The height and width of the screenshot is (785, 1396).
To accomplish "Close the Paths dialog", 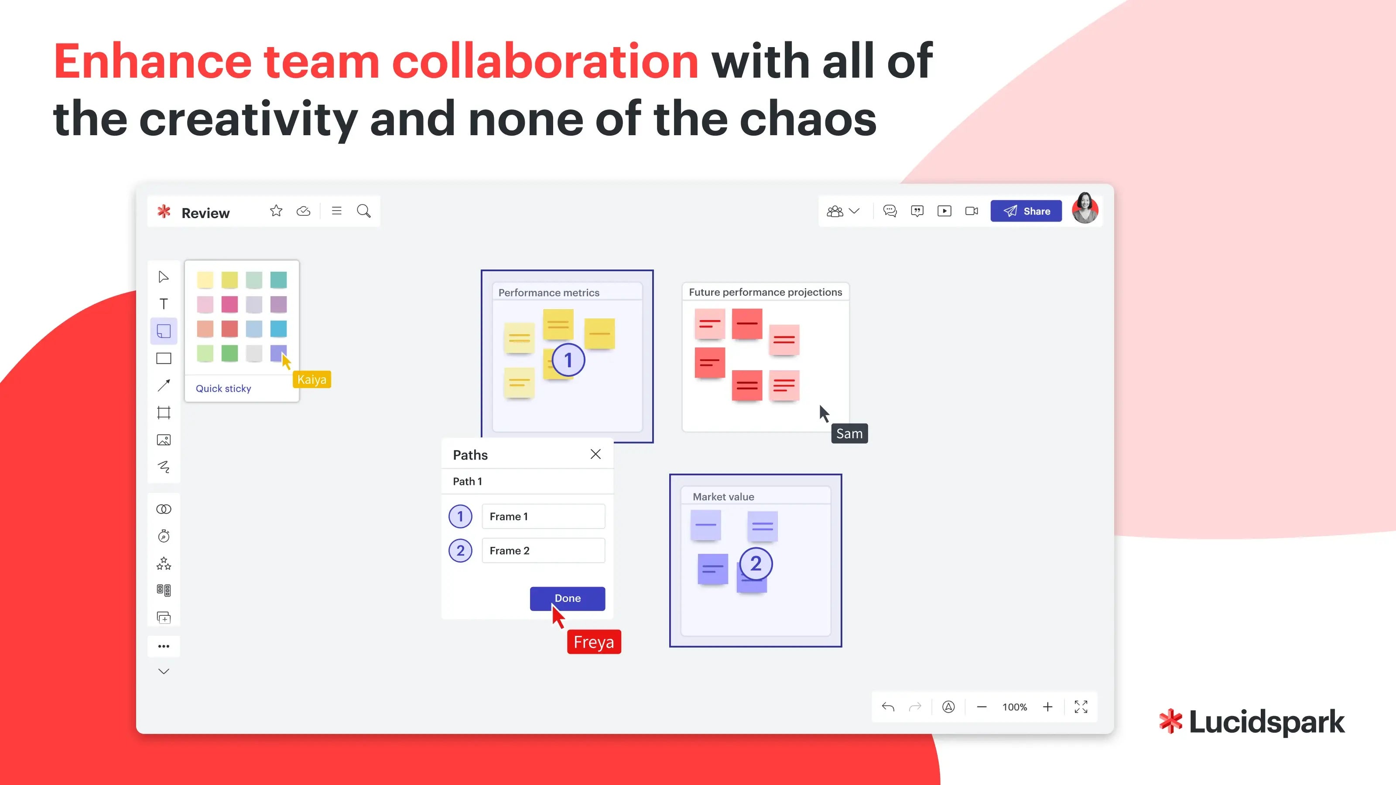I will point(595,454).
